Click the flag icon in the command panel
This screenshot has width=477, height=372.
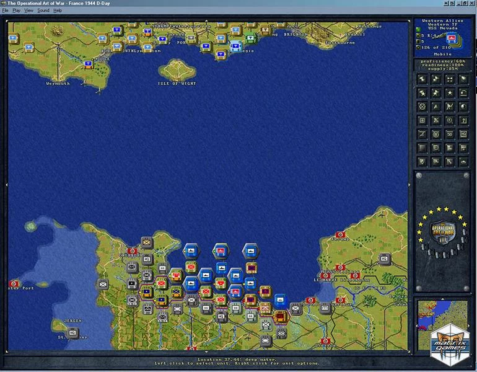[x=463, y=79]
